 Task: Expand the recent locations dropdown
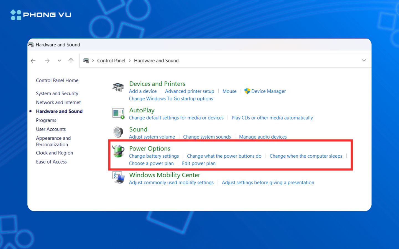(x=59, y=61)
